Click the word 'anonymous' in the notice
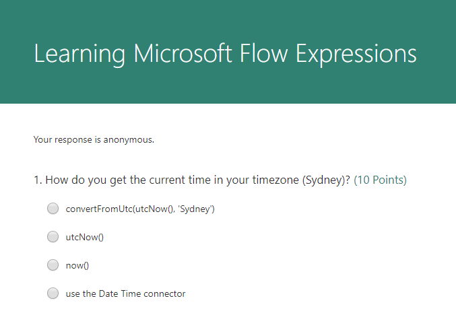The image size is (456, 315). (132, 140)
